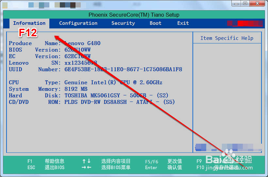Click the BIOS Version label
Viewport: 268px width, 177px height.
pyautogui.click(x=35, y=50)
